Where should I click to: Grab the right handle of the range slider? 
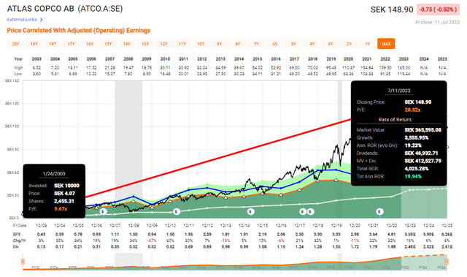pos(447,262)
